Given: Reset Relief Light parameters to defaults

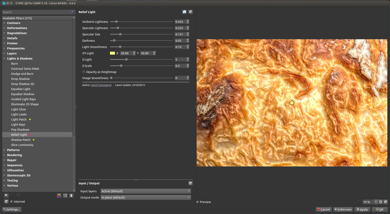Looking at the screenshot, I should click(190, 12).
